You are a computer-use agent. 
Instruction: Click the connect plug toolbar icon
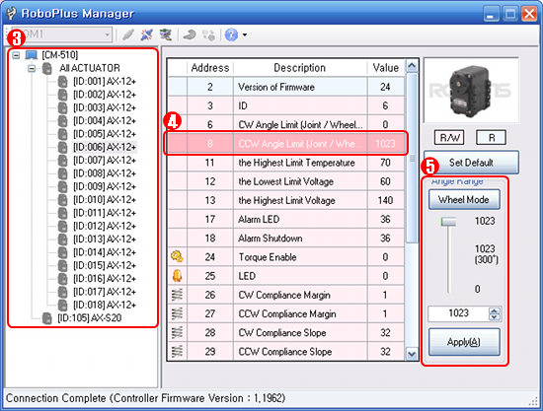pyautogui.click(x=128, y=34)
